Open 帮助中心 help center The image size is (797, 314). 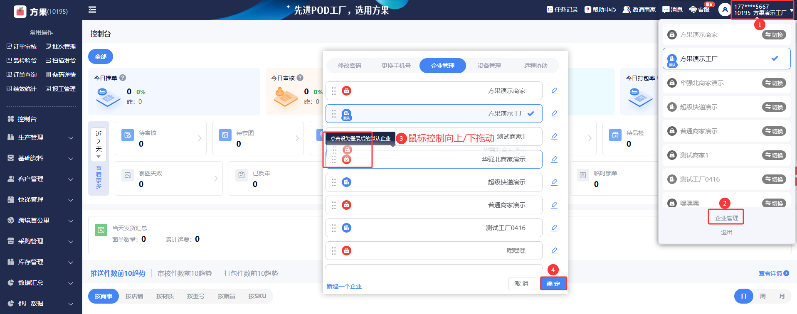(600, 10)
